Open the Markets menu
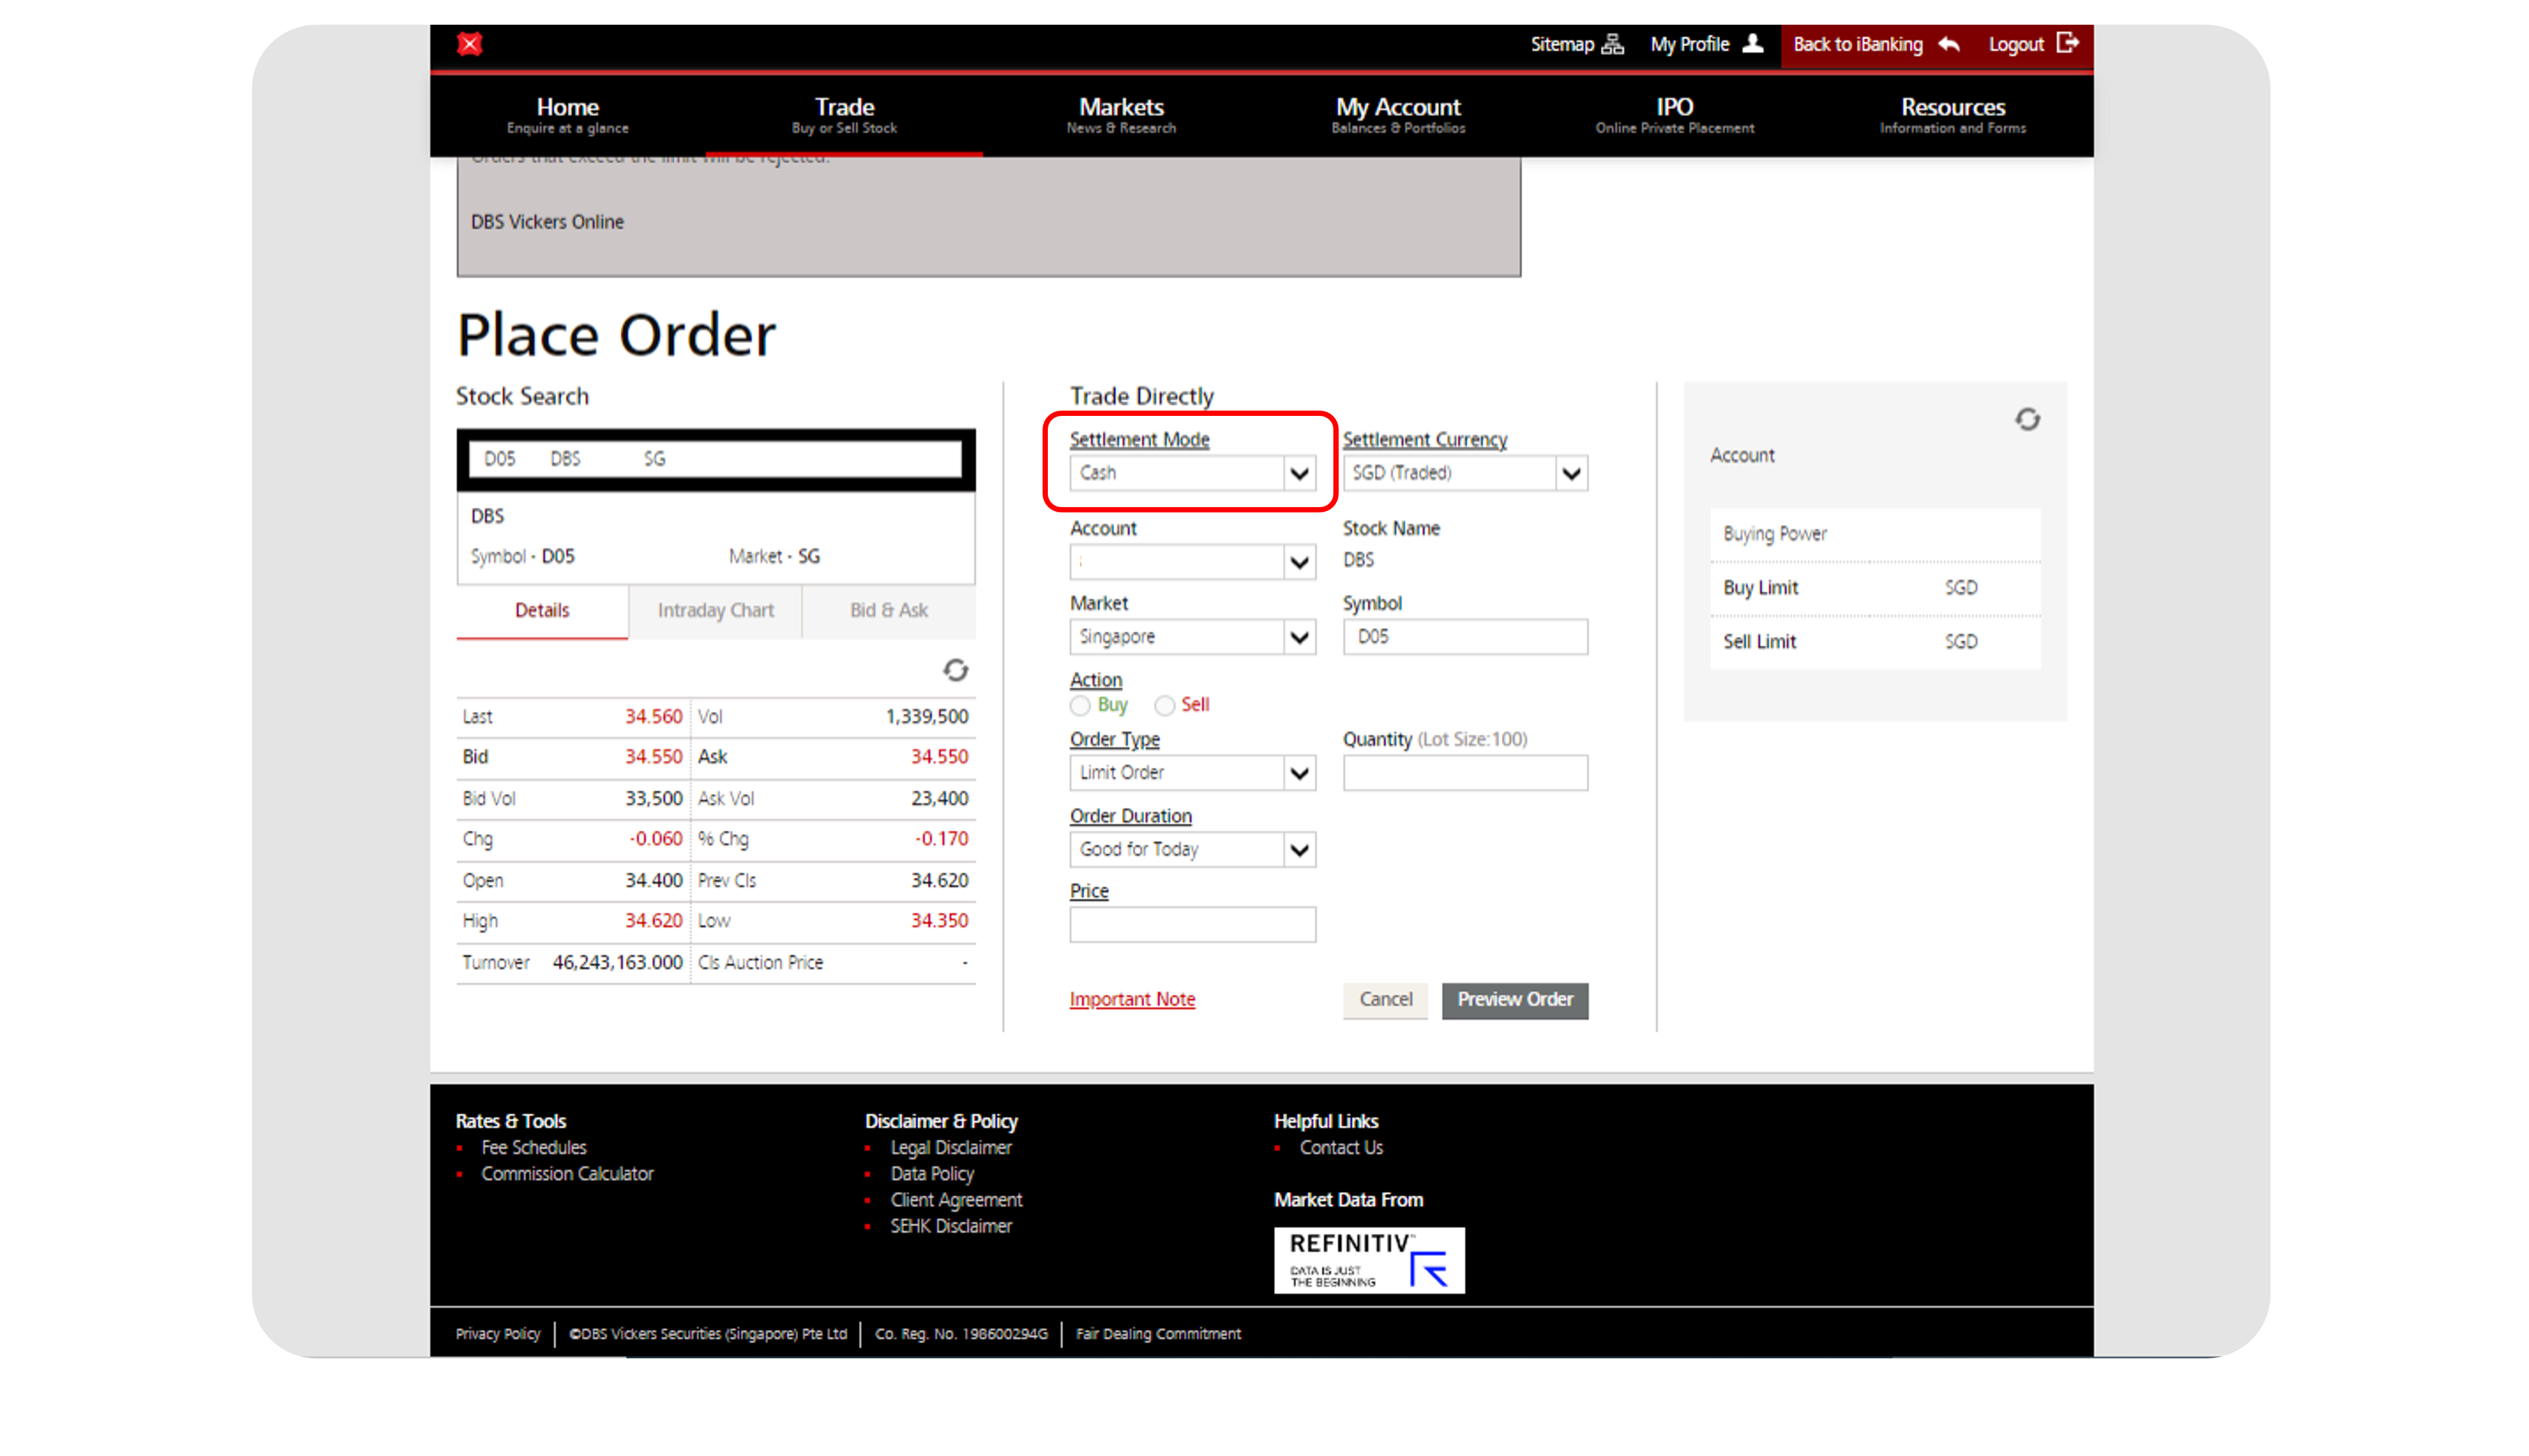2529x1456 pixels. [x=1121, y=115]
